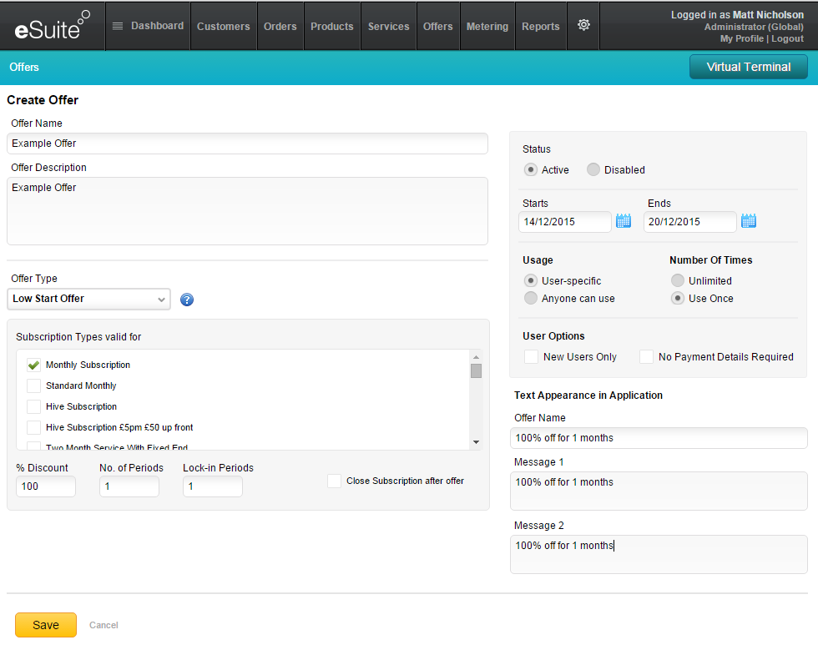Screen dimensions: 818x650
Task: Uncheck the Monthly Subscription checkbox
Action: pyautogui.click(x=33, y=365)
